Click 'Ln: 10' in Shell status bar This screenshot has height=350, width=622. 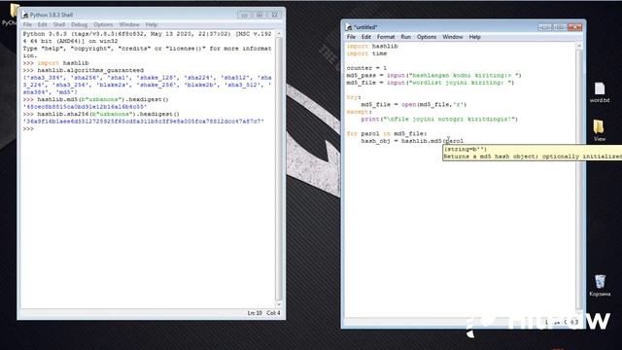[255, 313]
